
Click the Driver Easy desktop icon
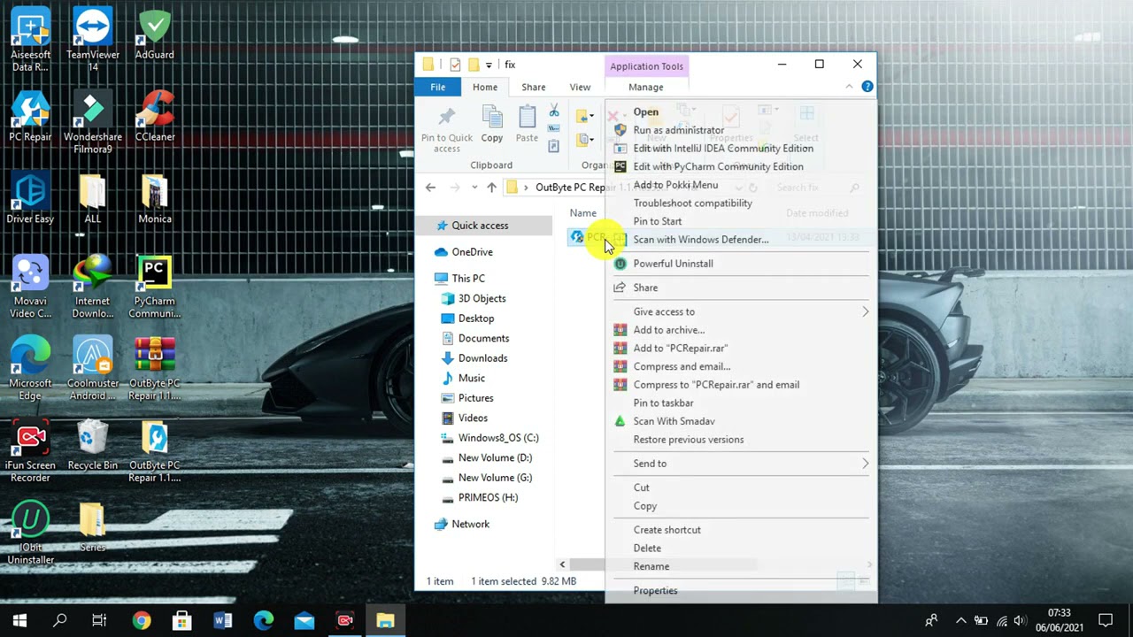30,199
